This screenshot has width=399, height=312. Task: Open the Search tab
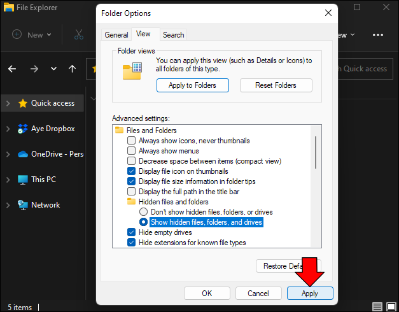[x=173, y=35]
